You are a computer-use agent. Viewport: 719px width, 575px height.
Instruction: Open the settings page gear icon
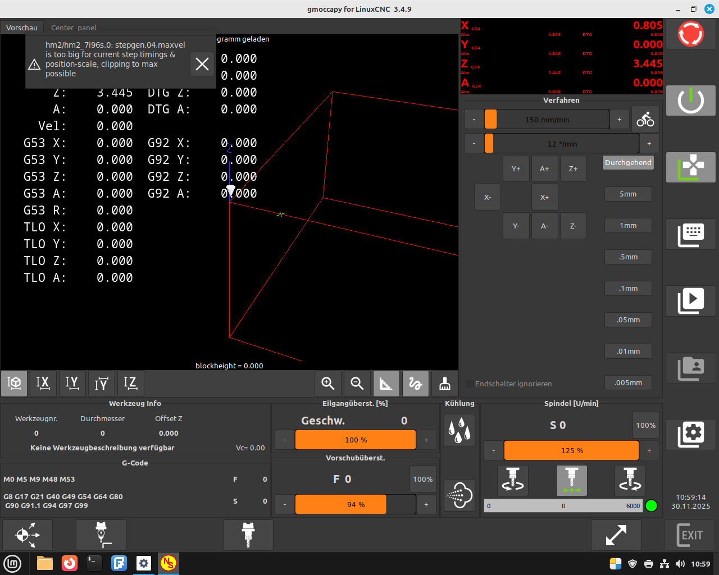click(x=690, y=433)
